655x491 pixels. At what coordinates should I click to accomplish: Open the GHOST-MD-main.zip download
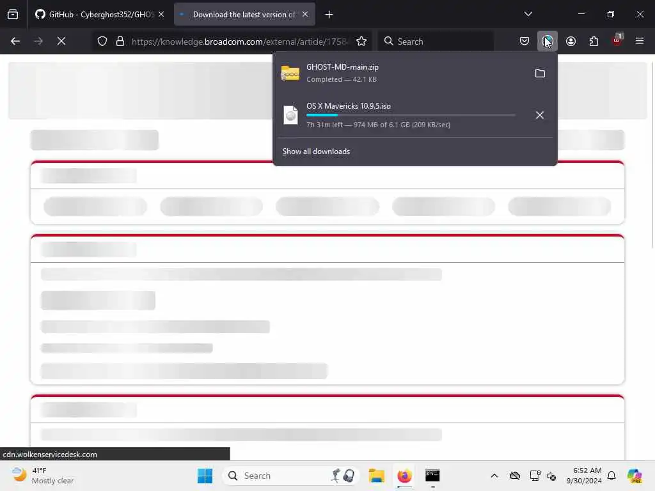click(x=401, y=73)
